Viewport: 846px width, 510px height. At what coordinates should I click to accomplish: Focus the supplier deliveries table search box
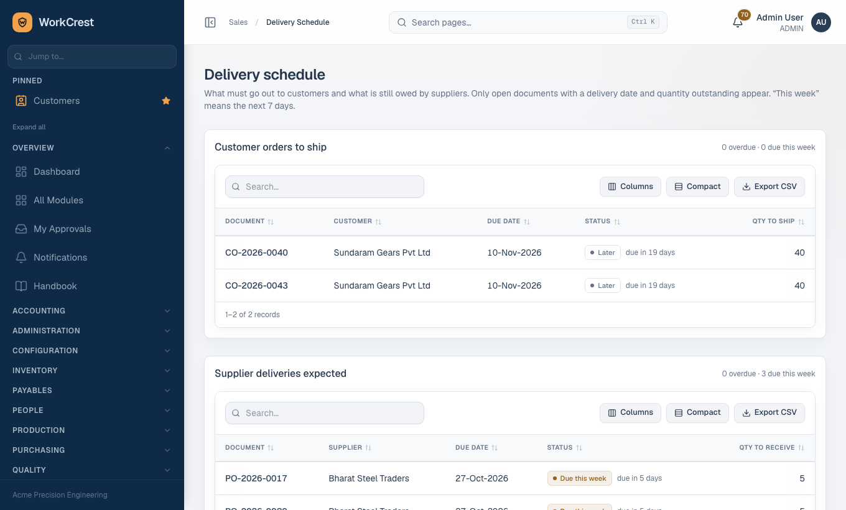tap(325, 413)
